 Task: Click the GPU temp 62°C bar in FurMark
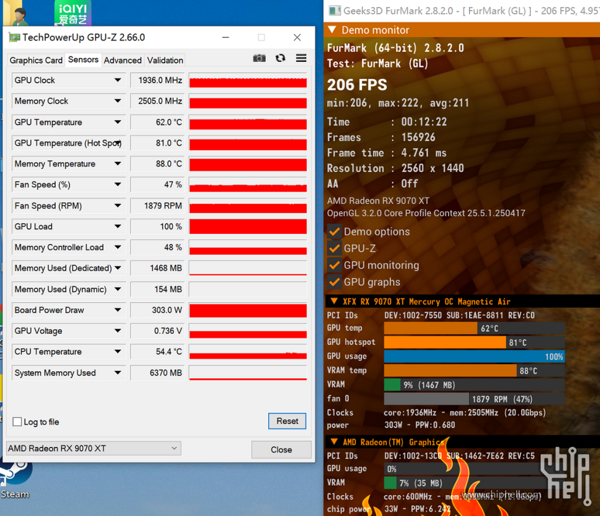click(474, 328)
